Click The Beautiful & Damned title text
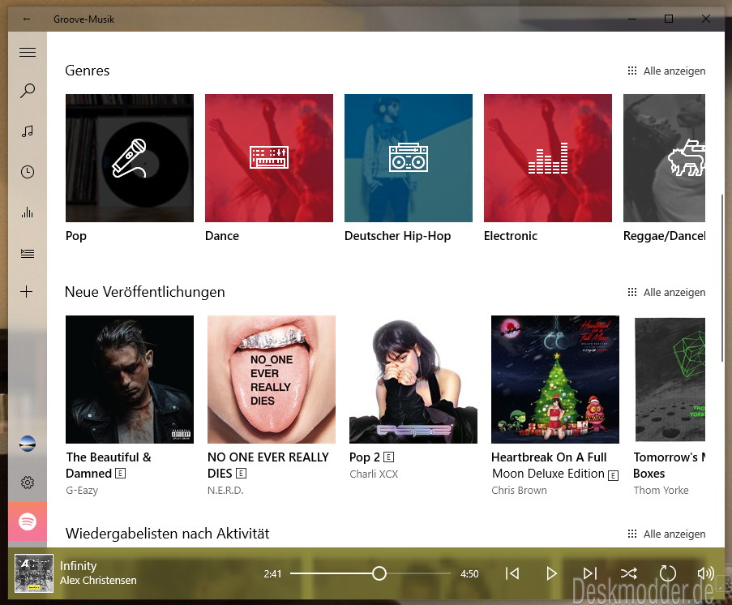 pos(109,466)
